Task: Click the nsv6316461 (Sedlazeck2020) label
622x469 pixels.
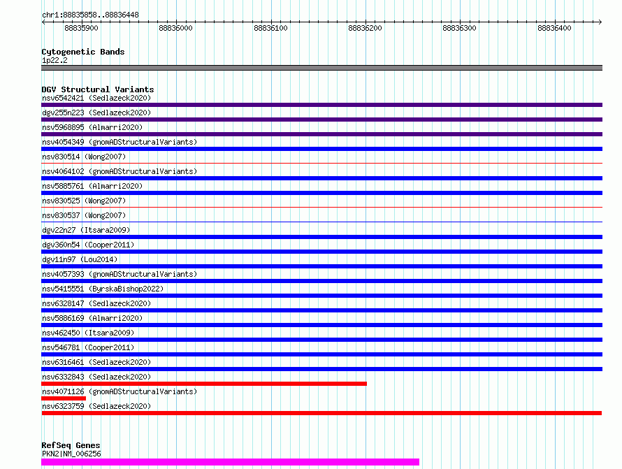Action: pyautogui.click(x=96, y=362)
